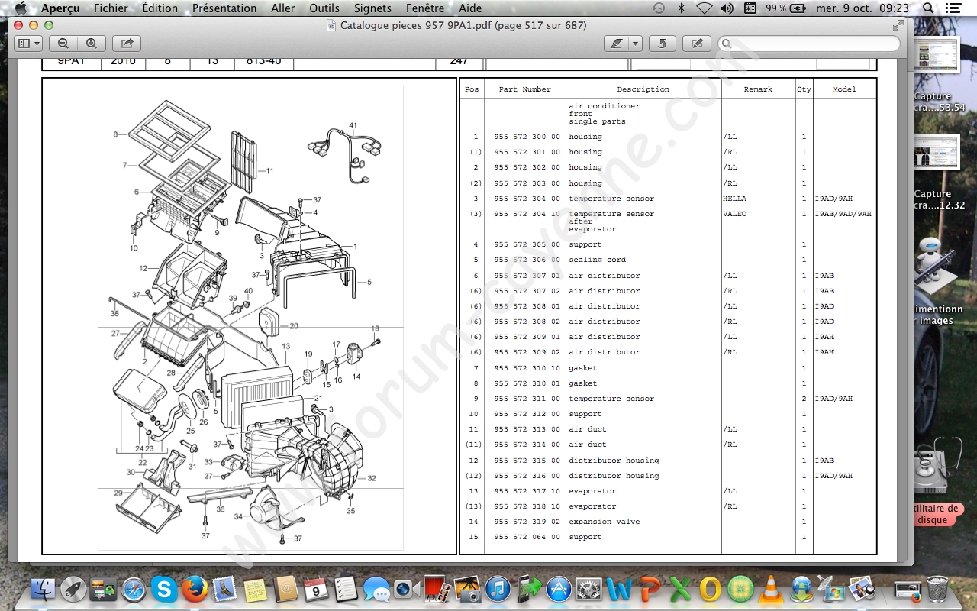Click the VALEO remark cell
The height and width of the screenshot is (611, 977).
click(x=735, y=214)
